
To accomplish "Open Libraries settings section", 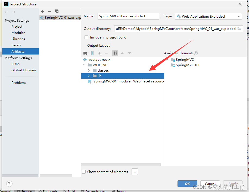I will pyautogui.click(x=18, y=39).
